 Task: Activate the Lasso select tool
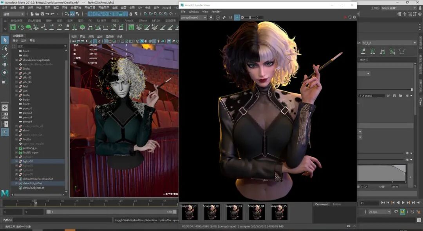(5, 48)
